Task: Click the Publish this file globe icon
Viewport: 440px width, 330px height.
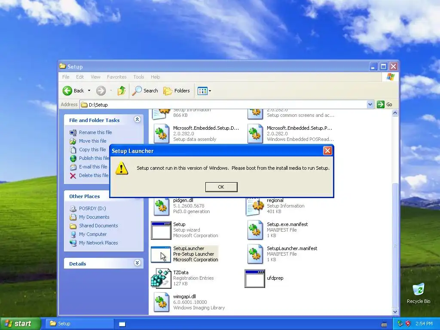Action: pos(73,158)
